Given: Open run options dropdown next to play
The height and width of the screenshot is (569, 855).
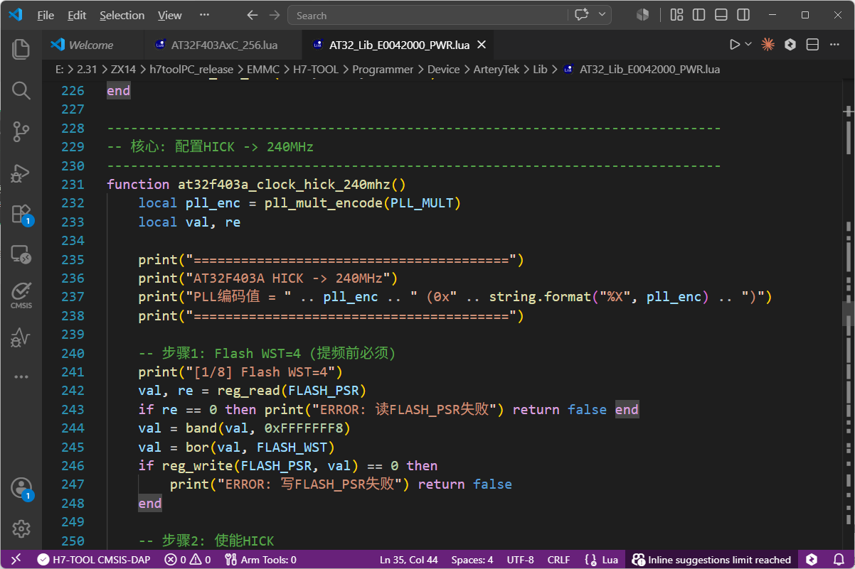Looking at the screenshot, I should (748, 45).
